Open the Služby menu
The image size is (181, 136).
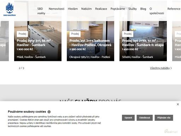[133, 9]
